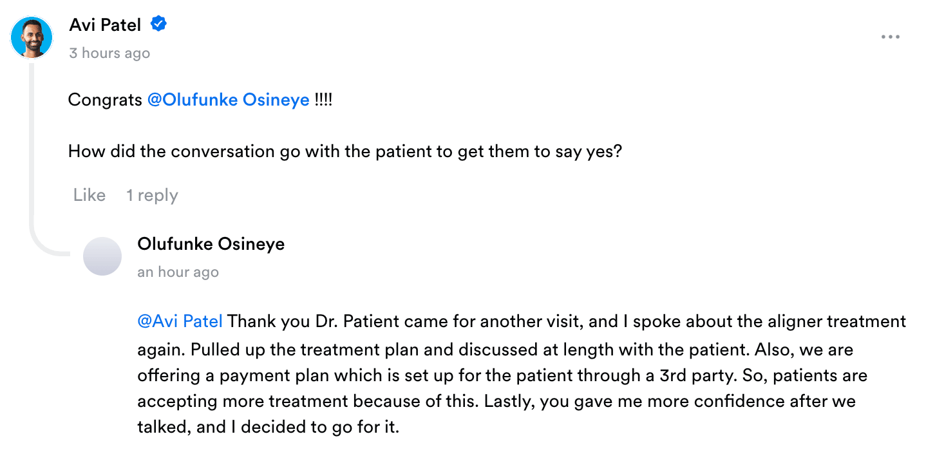Viewport: 926px width, 452px height.
Task: Open the '3 hours ago' timestamp permalink
Action: tap(109, 53)
